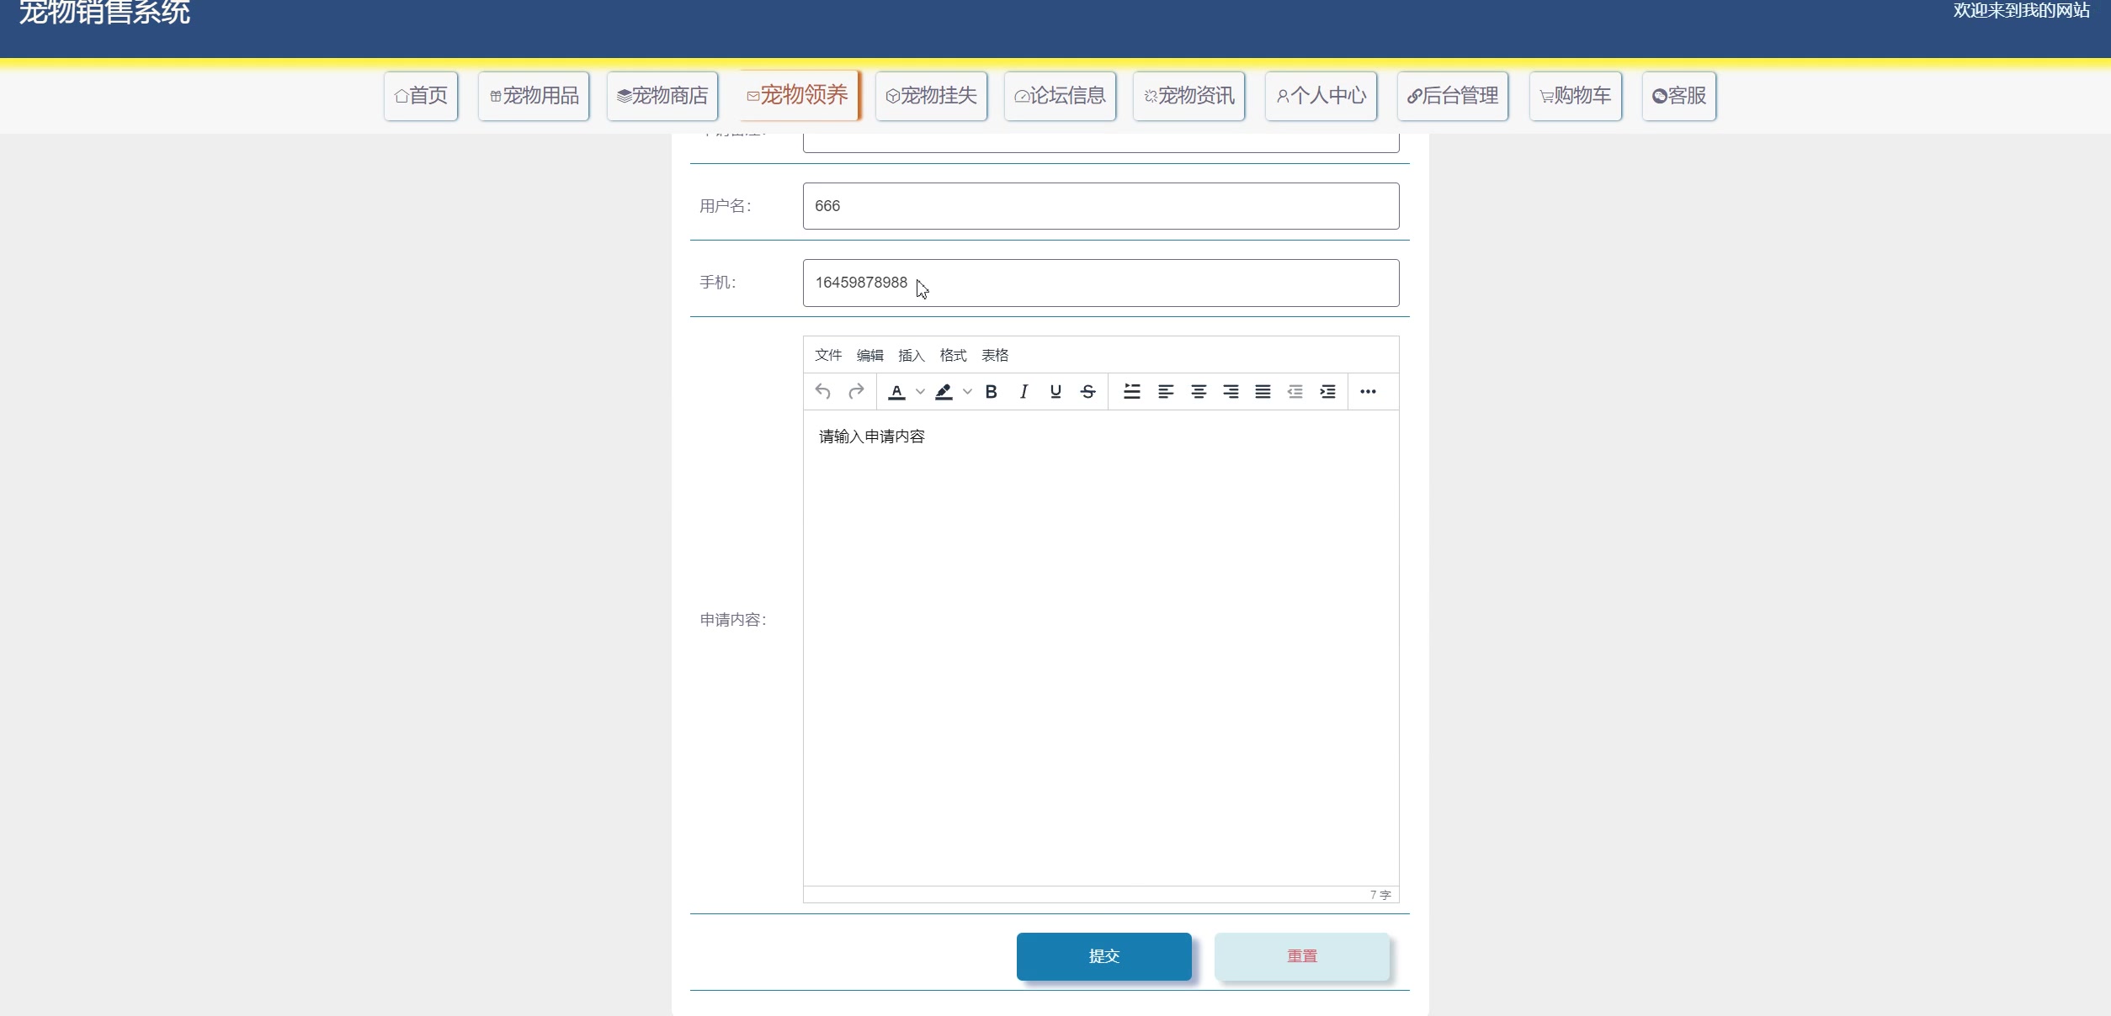The image size is (2111, 1016).
Task: Toggle italic formatting
Action: (x=1024, y=391)
